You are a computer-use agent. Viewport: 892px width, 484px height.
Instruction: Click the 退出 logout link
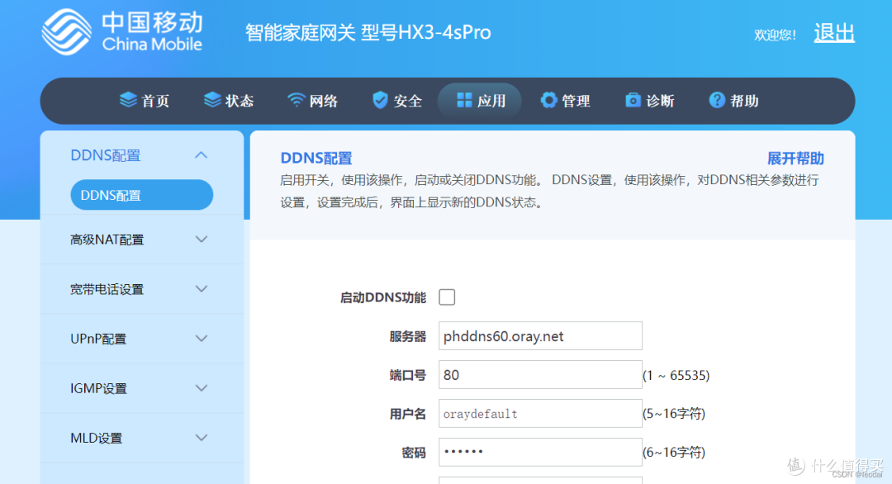pyautogui.click(x=834, y=33)
